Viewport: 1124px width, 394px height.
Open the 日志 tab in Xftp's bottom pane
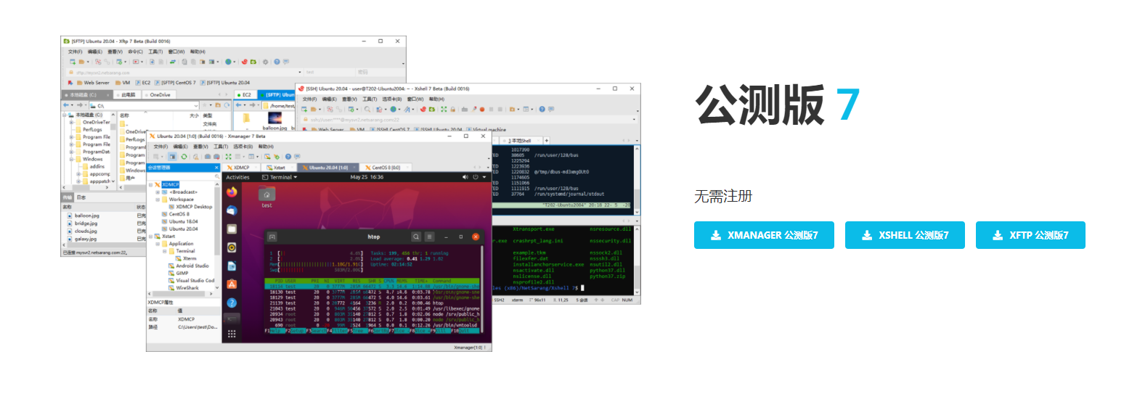[81, 197]
